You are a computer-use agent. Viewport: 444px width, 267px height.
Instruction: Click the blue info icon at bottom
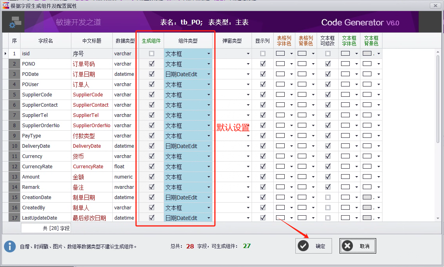[10, 246]
